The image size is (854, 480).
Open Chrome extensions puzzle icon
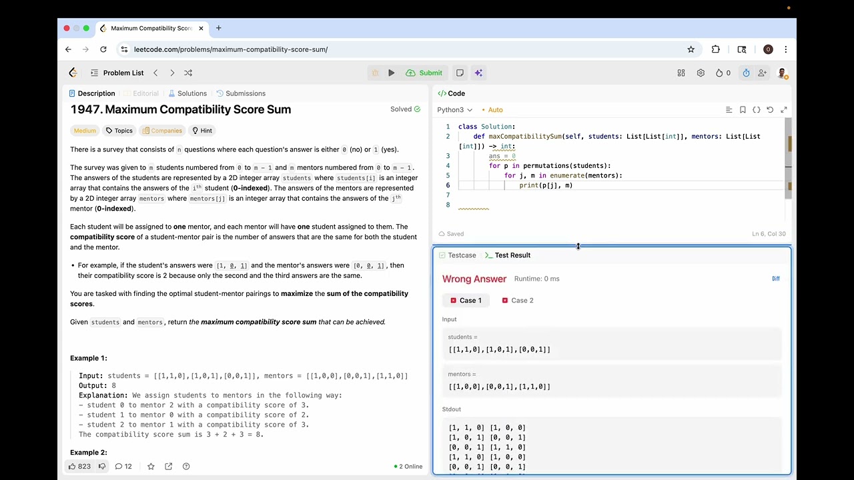click(716, 49)
